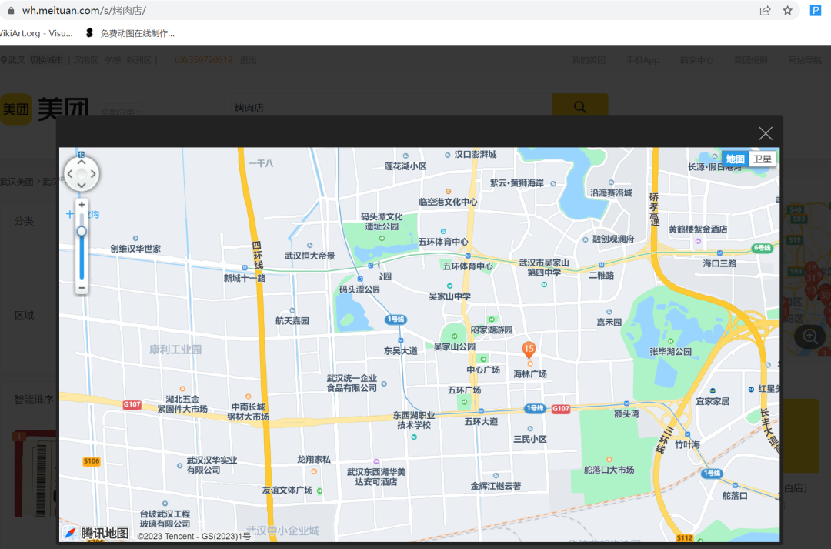Click the 宜家家居 map label

pos(713,401)
